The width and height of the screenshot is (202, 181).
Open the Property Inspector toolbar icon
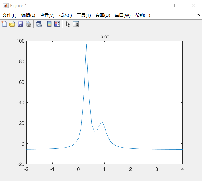pos(76,24)
